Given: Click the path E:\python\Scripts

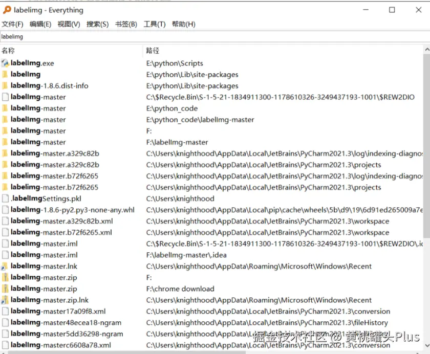Looking at the screenshot, I should tap(175, 63).
